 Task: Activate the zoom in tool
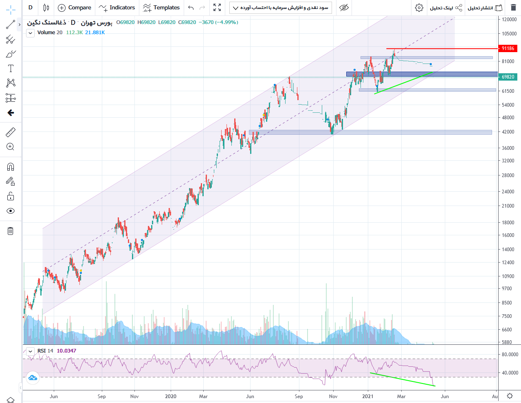(11, 147)
